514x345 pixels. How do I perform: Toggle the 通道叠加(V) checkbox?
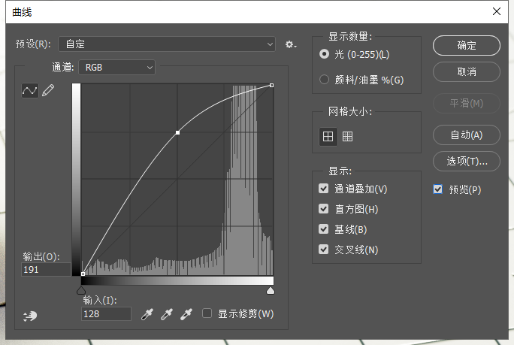click(x=324, y=188)
